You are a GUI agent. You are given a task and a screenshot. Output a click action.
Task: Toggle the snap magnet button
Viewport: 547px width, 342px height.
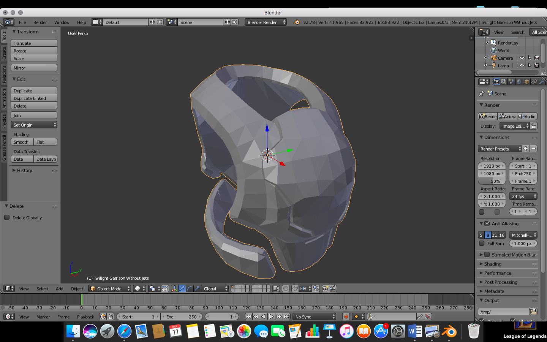tap(295, 288)
